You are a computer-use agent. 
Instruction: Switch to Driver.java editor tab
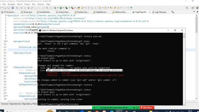pos(26,12)
